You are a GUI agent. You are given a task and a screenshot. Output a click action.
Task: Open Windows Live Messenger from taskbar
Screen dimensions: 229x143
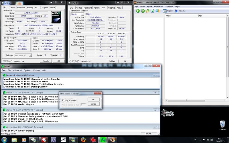pos(73,140)
